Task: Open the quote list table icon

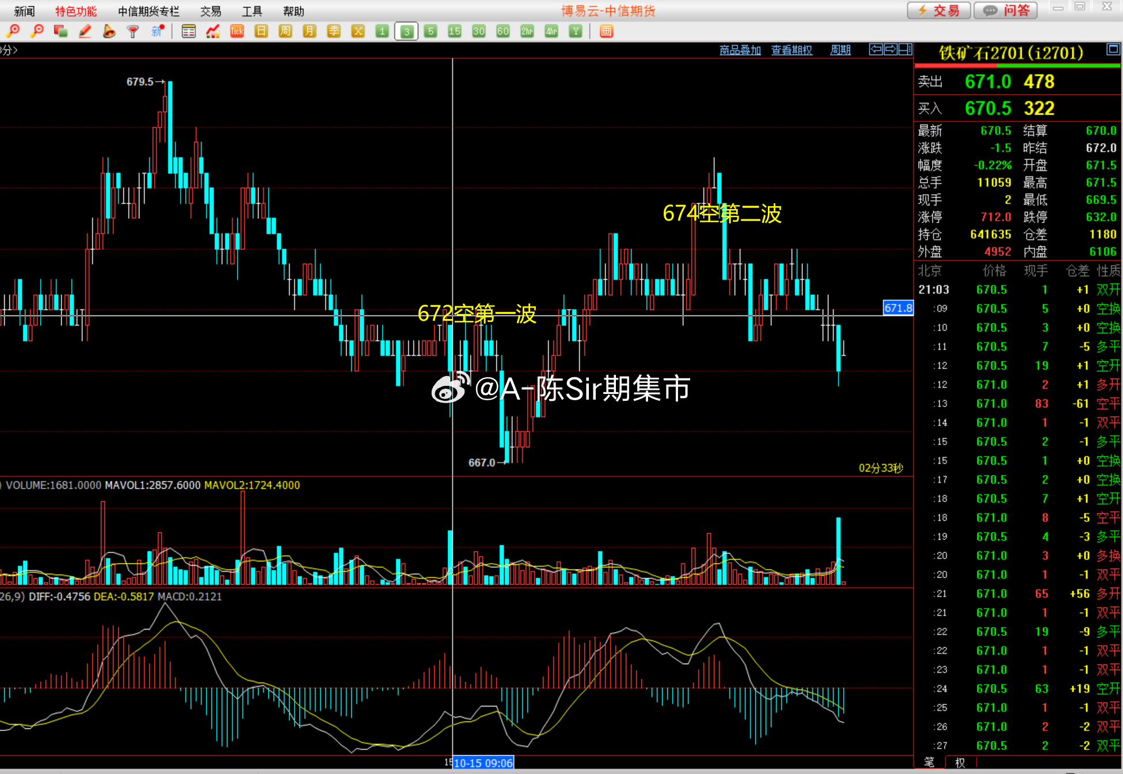Action: coord(188,31)
